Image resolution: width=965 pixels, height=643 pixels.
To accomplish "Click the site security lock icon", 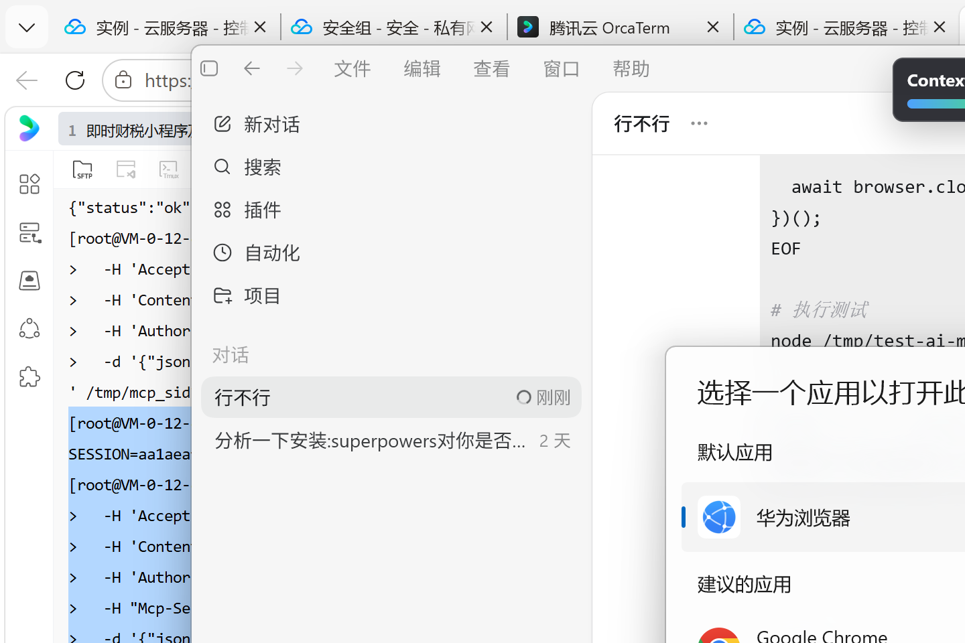I will pos(123,80).
